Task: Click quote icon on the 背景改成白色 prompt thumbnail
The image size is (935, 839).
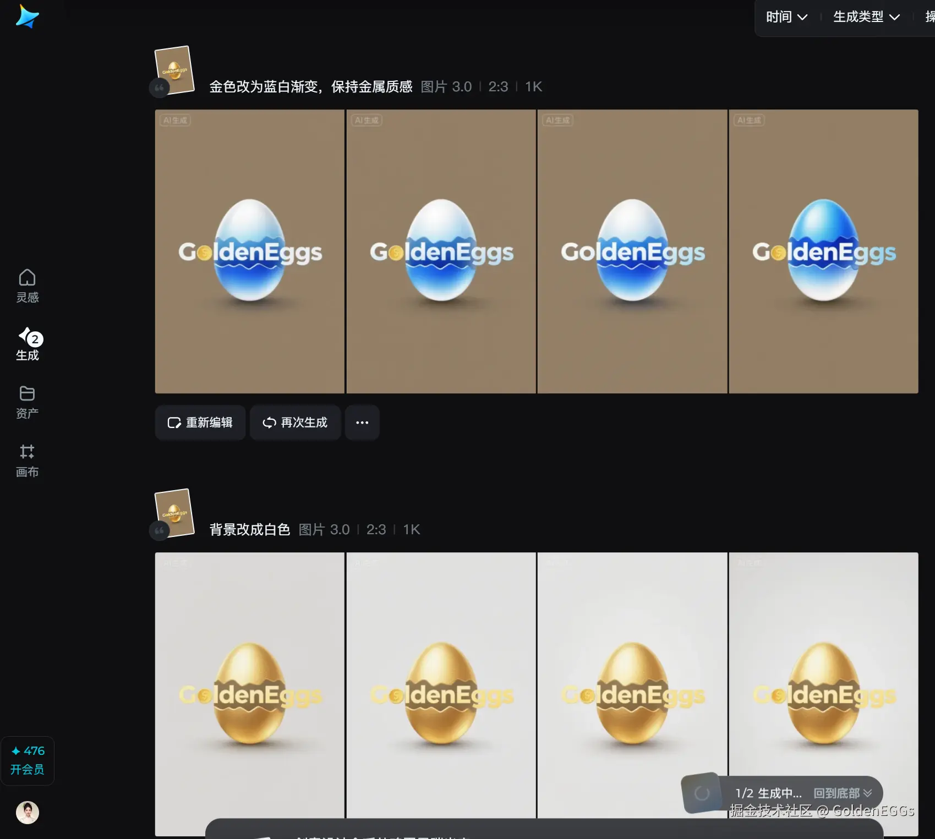Action: click(x=159, y=531)
